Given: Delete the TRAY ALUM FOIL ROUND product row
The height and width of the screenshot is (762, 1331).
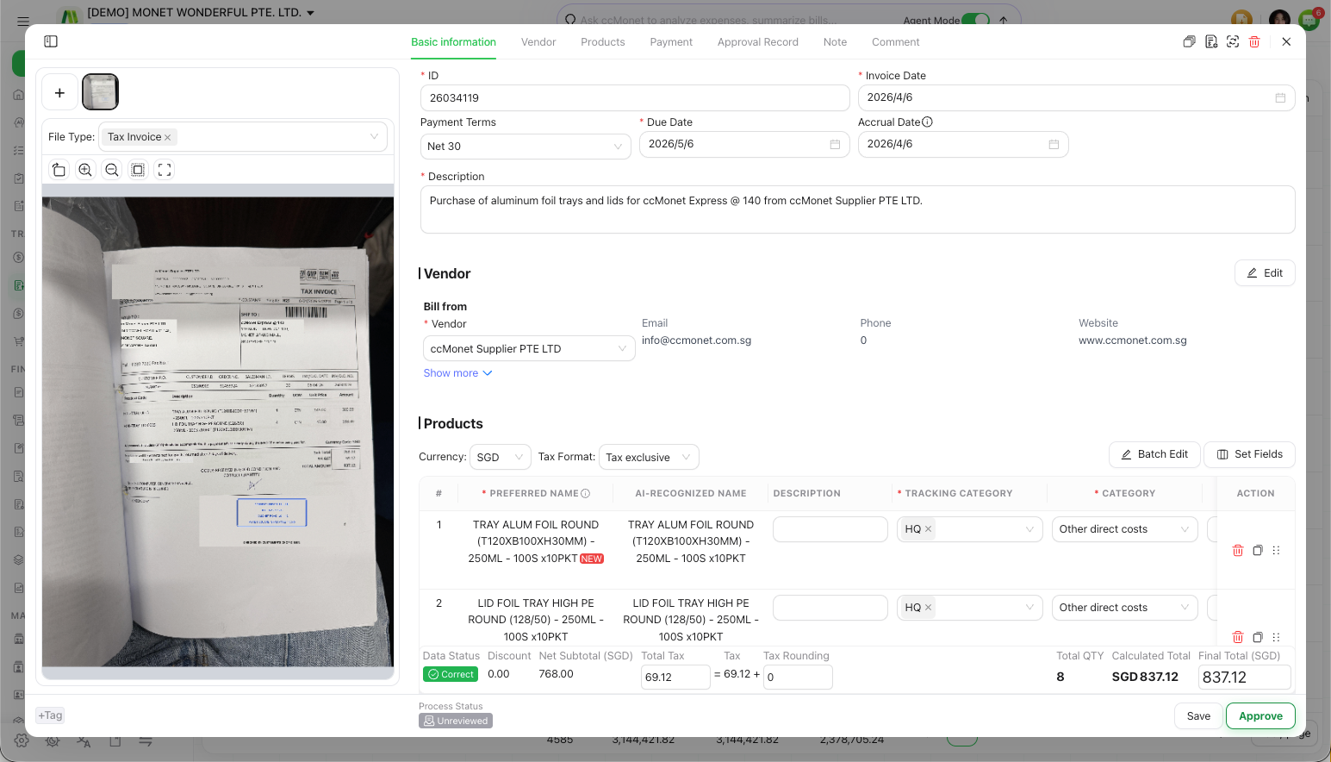Looking at the screenshot, I should click(1238, 550).
